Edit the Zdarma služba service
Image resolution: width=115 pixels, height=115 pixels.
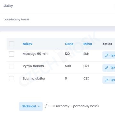click(x=109, y=80)
